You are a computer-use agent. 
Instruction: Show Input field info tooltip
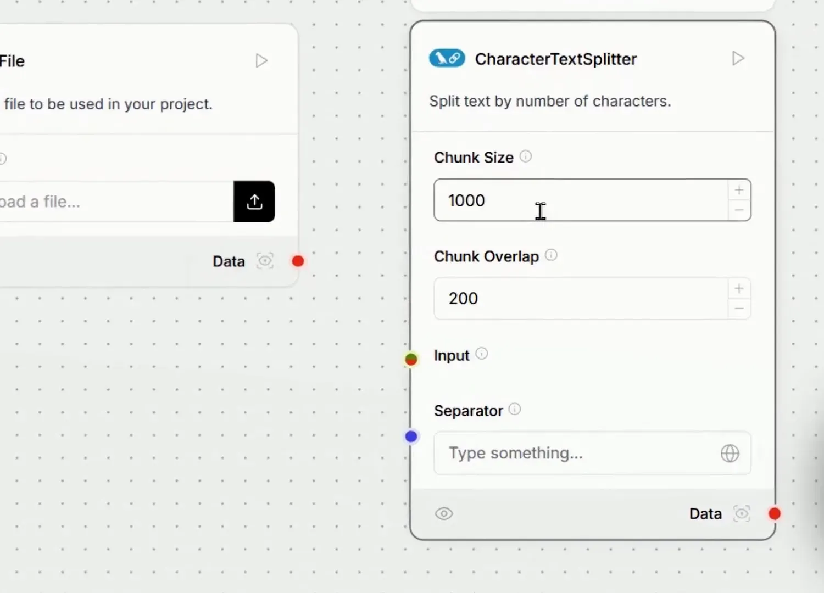tap(482, 354)
